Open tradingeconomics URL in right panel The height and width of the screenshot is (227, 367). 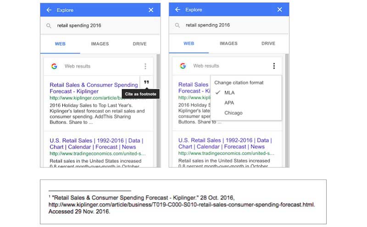pyautogui.click(x=226, y=153)
